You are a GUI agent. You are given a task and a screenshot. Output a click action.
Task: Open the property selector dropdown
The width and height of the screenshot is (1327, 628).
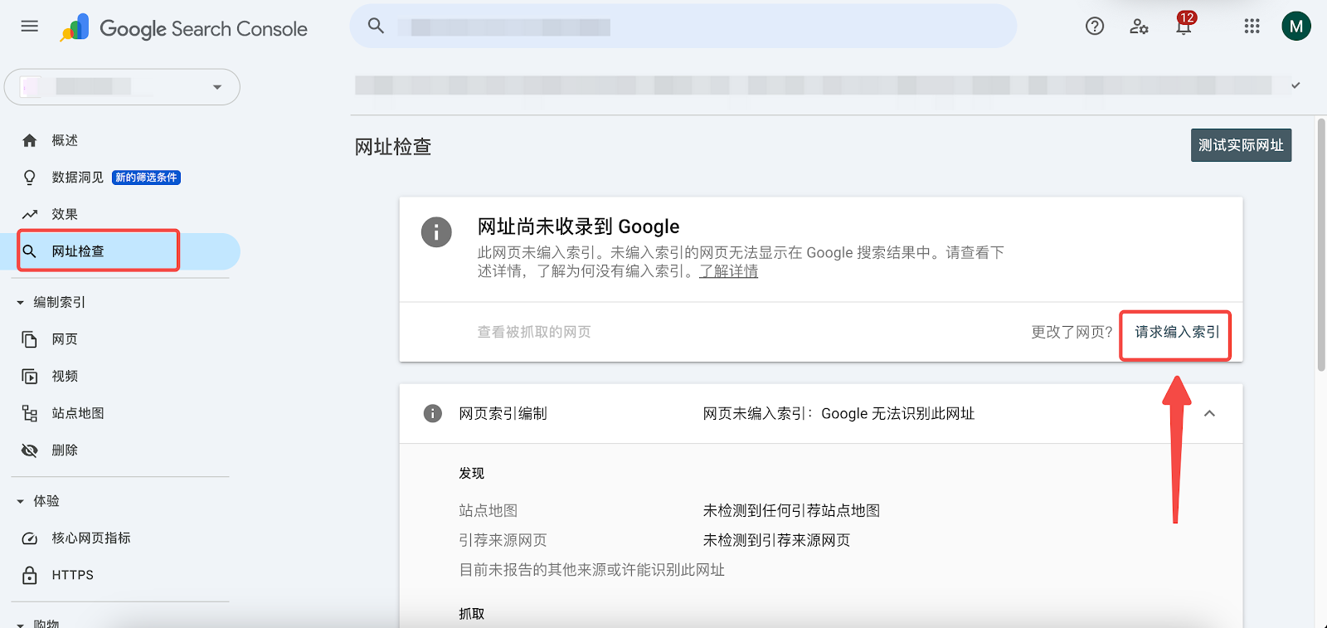click(x=122, y=86)
